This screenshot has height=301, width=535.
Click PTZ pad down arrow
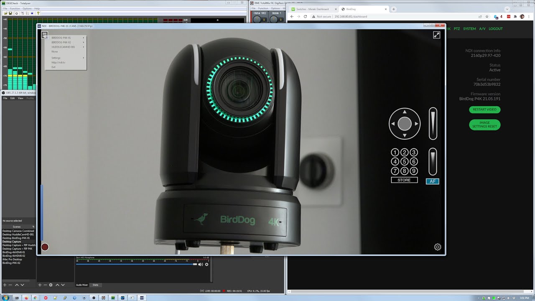[405, 135]
